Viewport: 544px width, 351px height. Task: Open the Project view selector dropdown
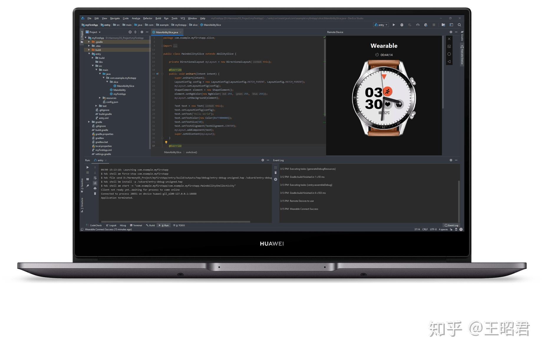(93, 32)
